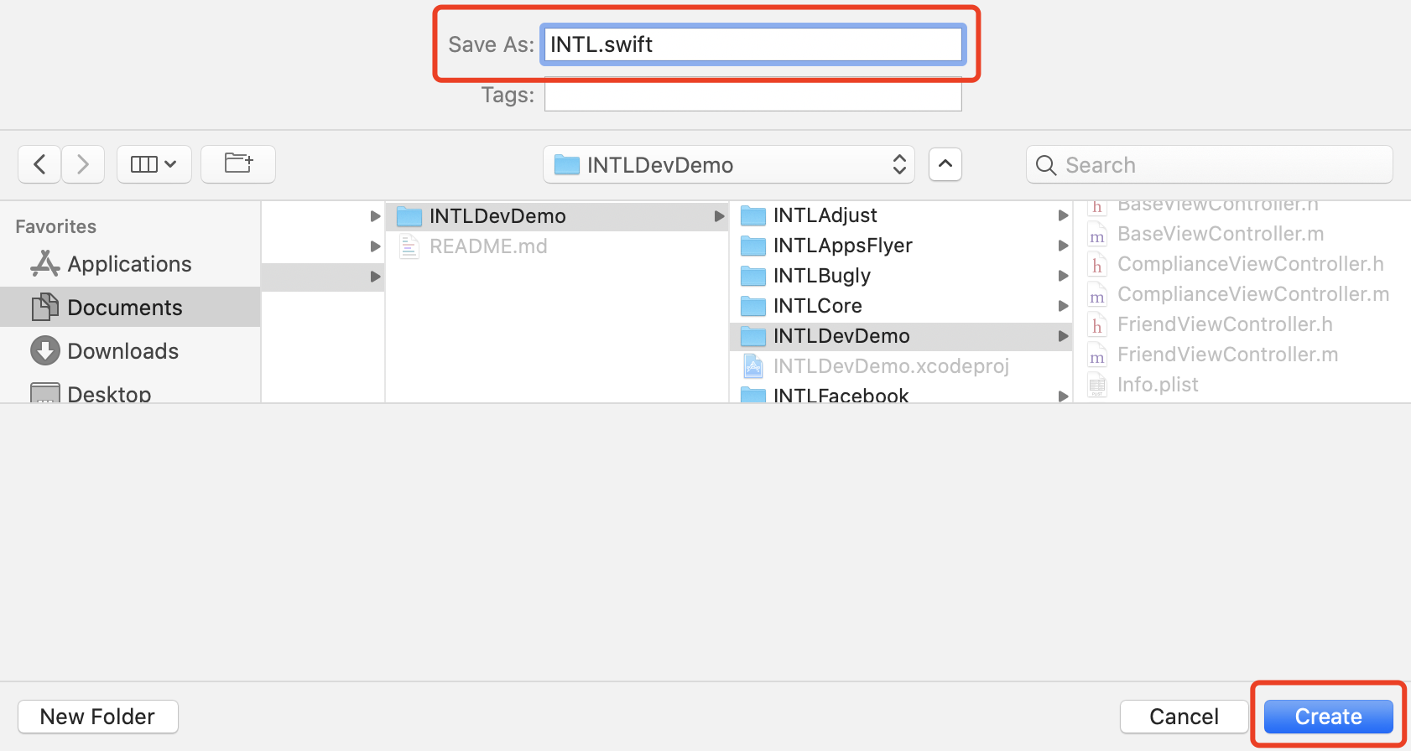Open the INTLDevDemo location popup menu
The height and width of the screenshot is (751, 1411).
click(729, 164)
